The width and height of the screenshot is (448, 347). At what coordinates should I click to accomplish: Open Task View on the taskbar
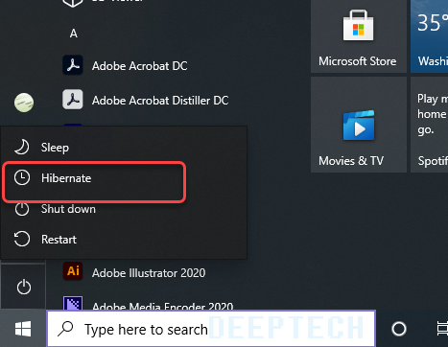pos(442,329)
